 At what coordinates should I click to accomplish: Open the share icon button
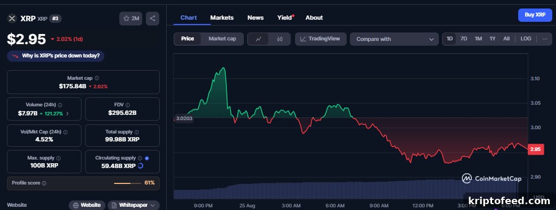click(x=152, y=19)
